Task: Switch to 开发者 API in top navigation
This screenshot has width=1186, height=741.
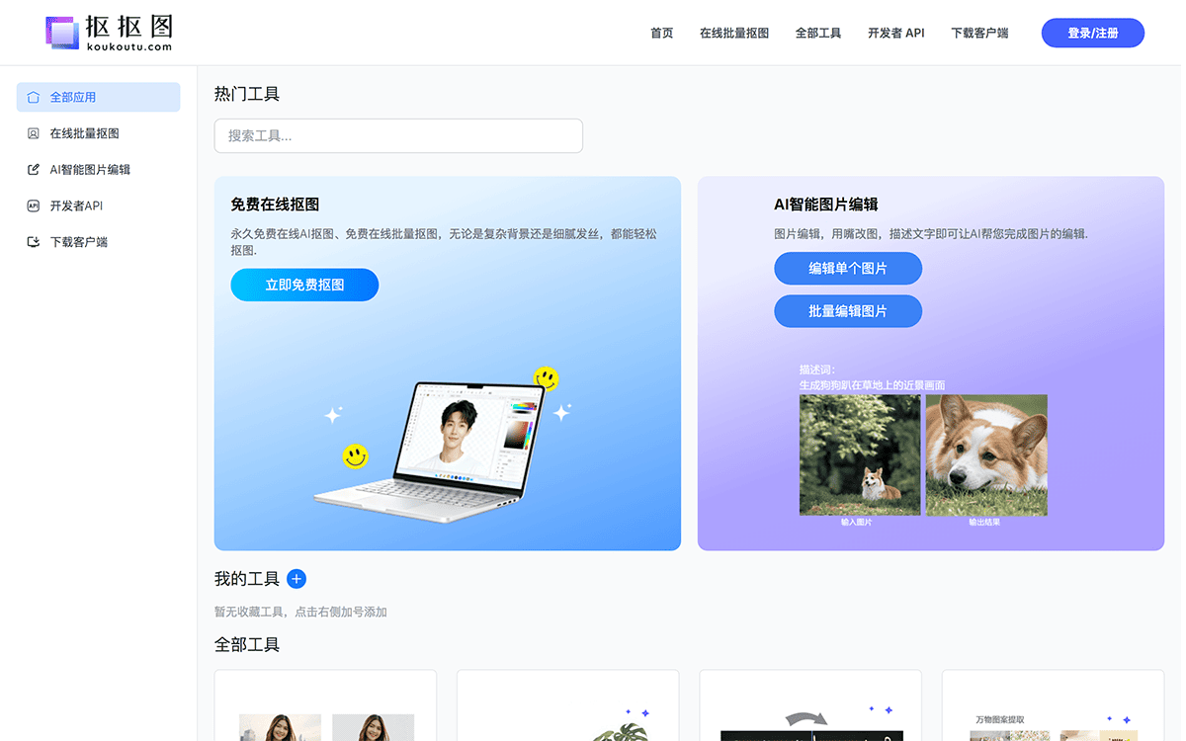Action: [895, 33]
